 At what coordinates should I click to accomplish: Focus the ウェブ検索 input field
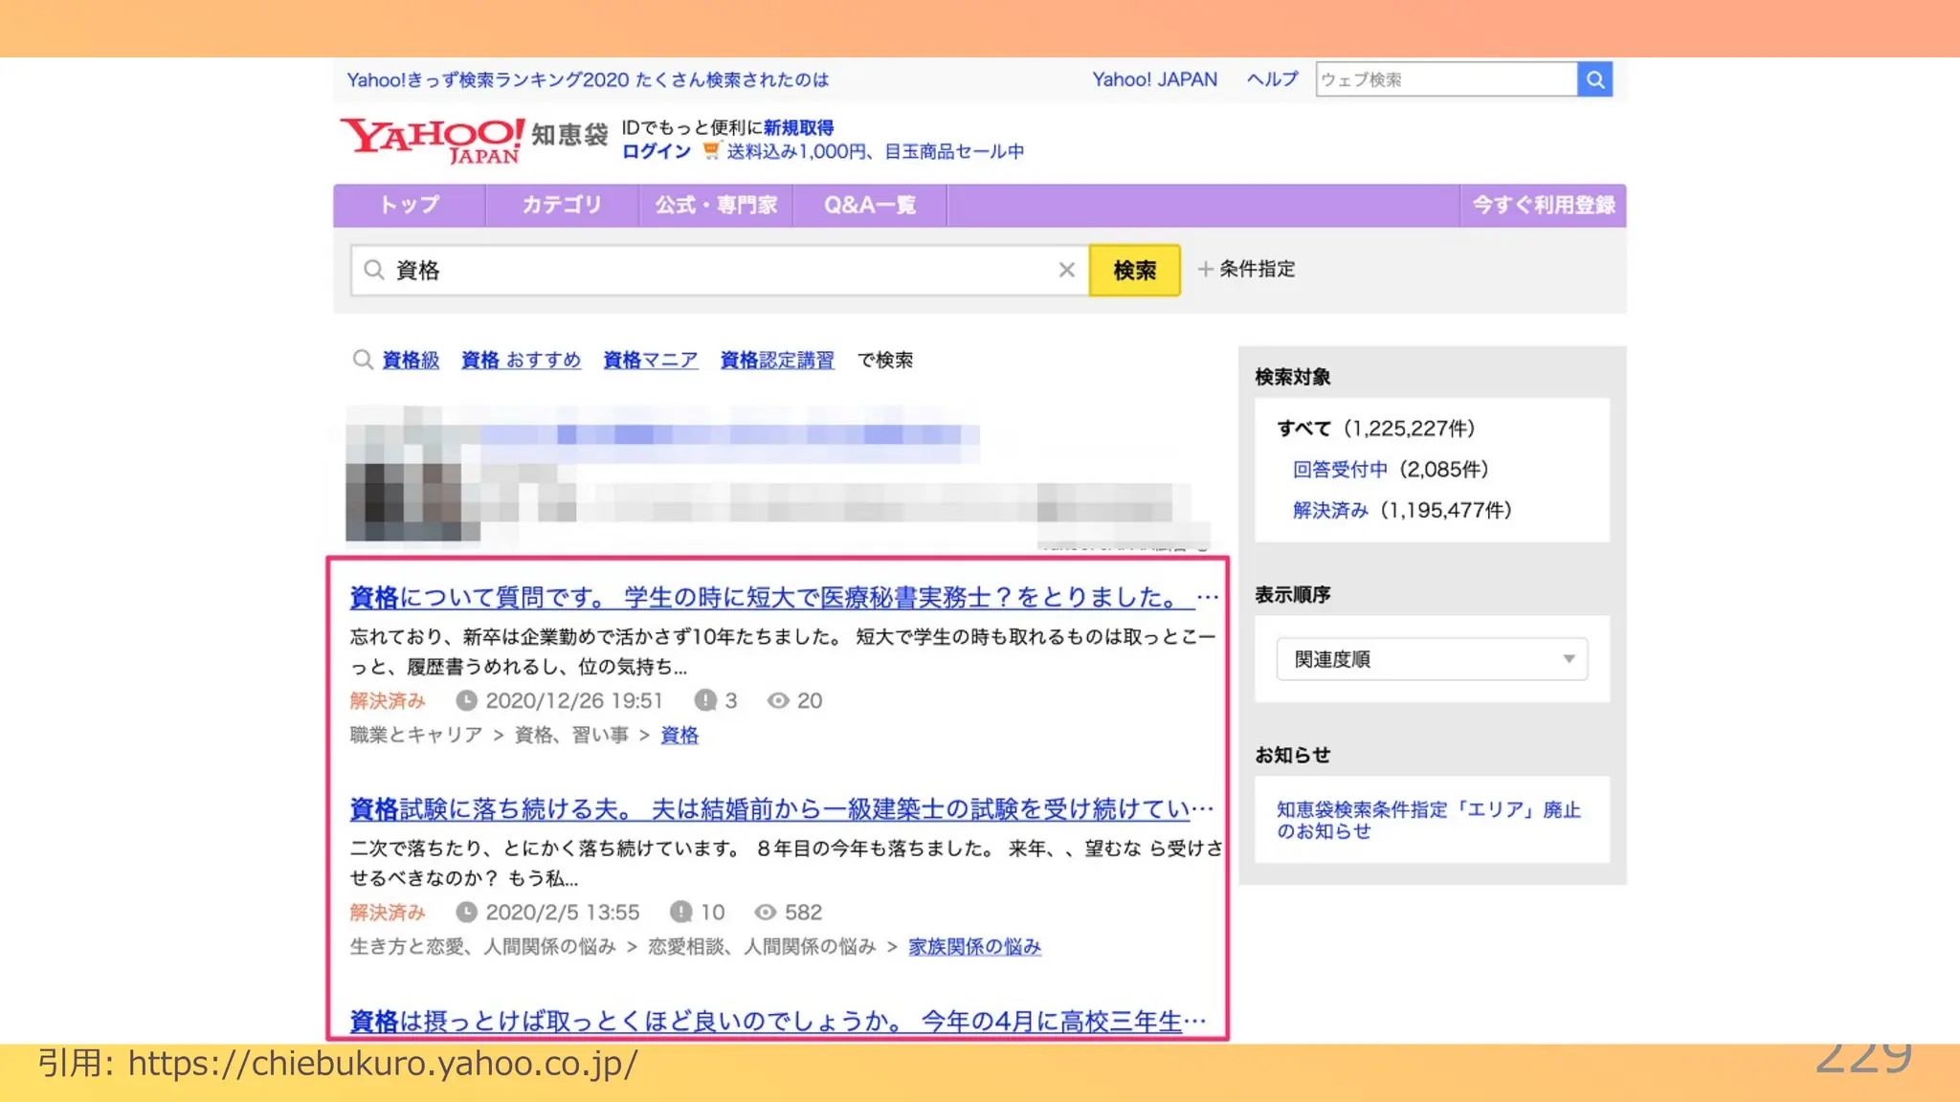(1446, 79)
